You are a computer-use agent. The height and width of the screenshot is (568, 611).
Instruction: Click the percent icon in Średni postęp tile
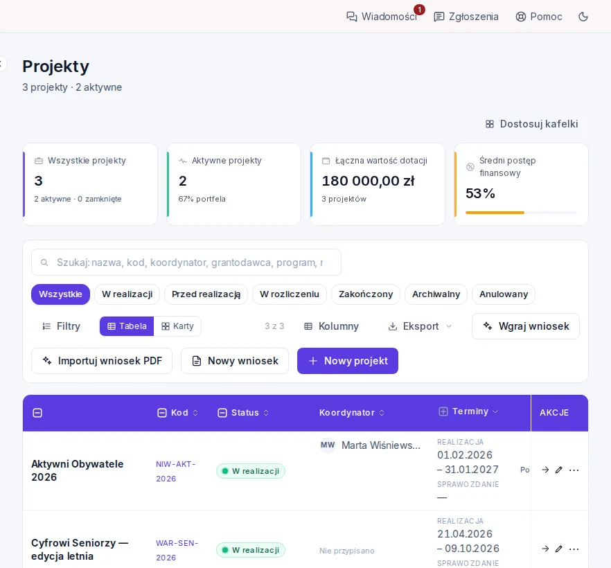(470, 167)
